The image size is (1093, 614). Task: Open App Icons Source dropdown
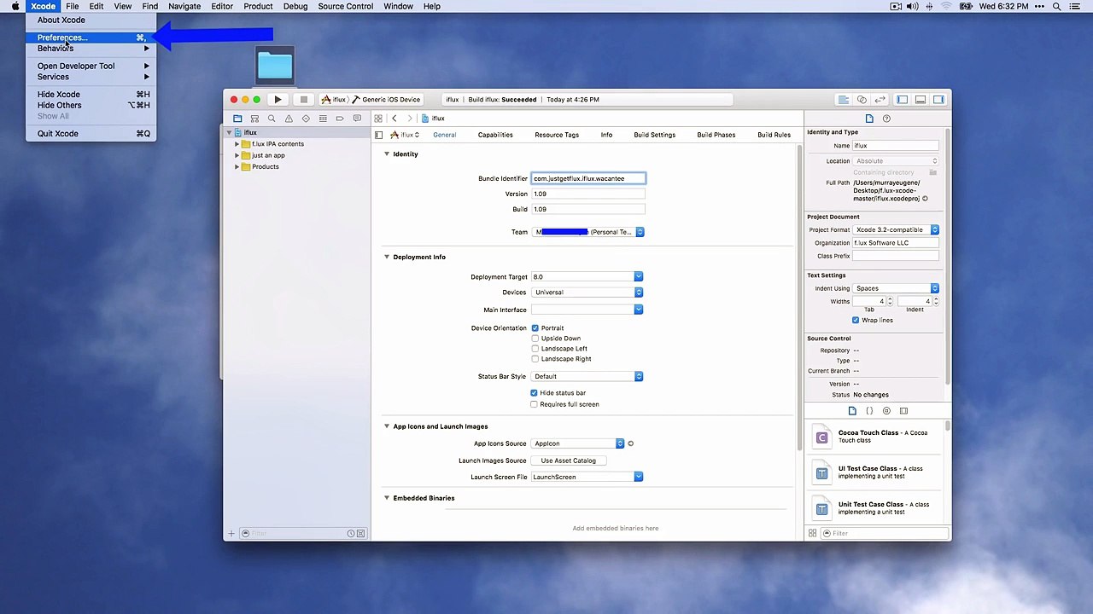[578, 443]
